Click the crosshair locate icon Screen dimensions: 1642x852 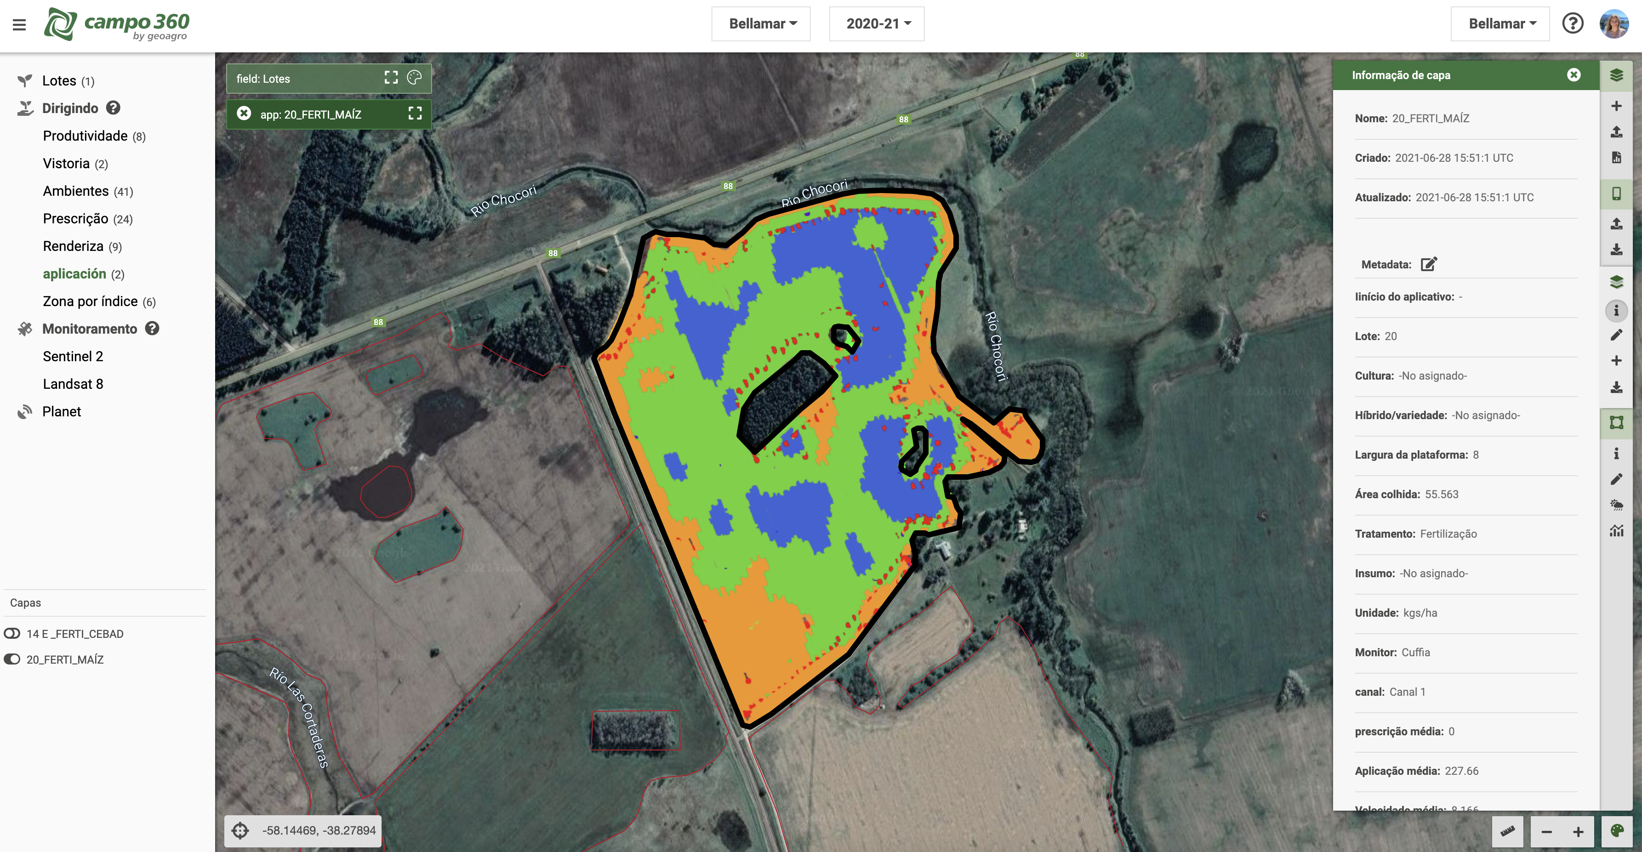(240, 830)
